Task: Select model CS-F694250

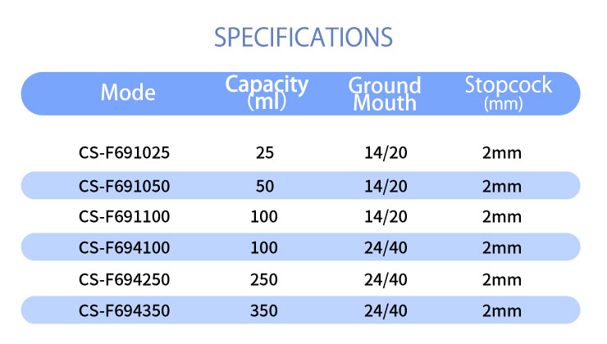Action: point(125,280)
